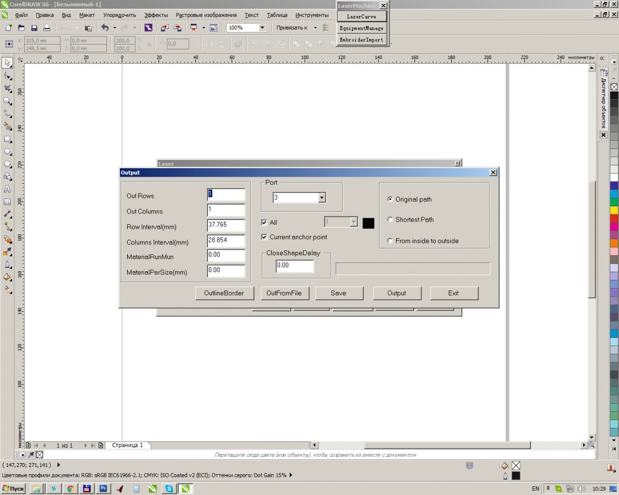Click the Undo arrow icon
Screen dimensions: 619x495
click(105, 28)
